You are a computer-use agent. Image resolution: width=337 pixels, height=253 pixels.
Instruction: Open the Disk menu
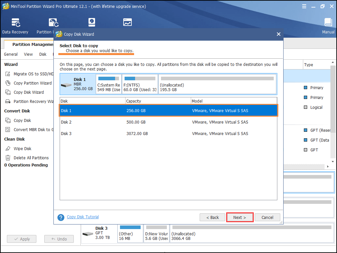[43, 54]
